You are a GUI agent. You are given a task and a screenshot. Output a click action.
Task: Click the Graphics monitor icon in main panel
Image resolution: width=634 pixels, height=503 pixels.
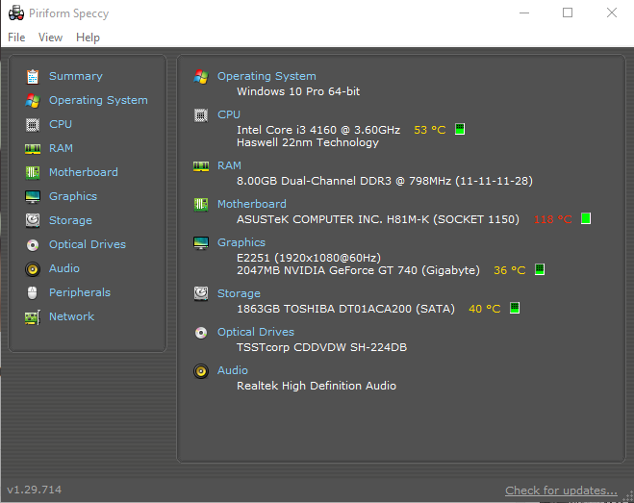(201, 243)
